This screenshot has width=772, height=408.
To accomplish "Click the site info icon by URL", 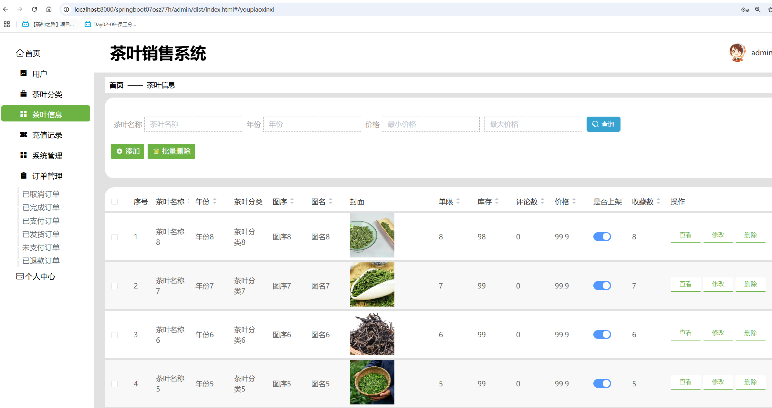I will [66, 9].
